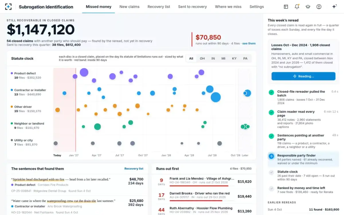Viewport: 344px width, 215px height.
Task: Show all states in statute clock filter
Action: (191, 58)
